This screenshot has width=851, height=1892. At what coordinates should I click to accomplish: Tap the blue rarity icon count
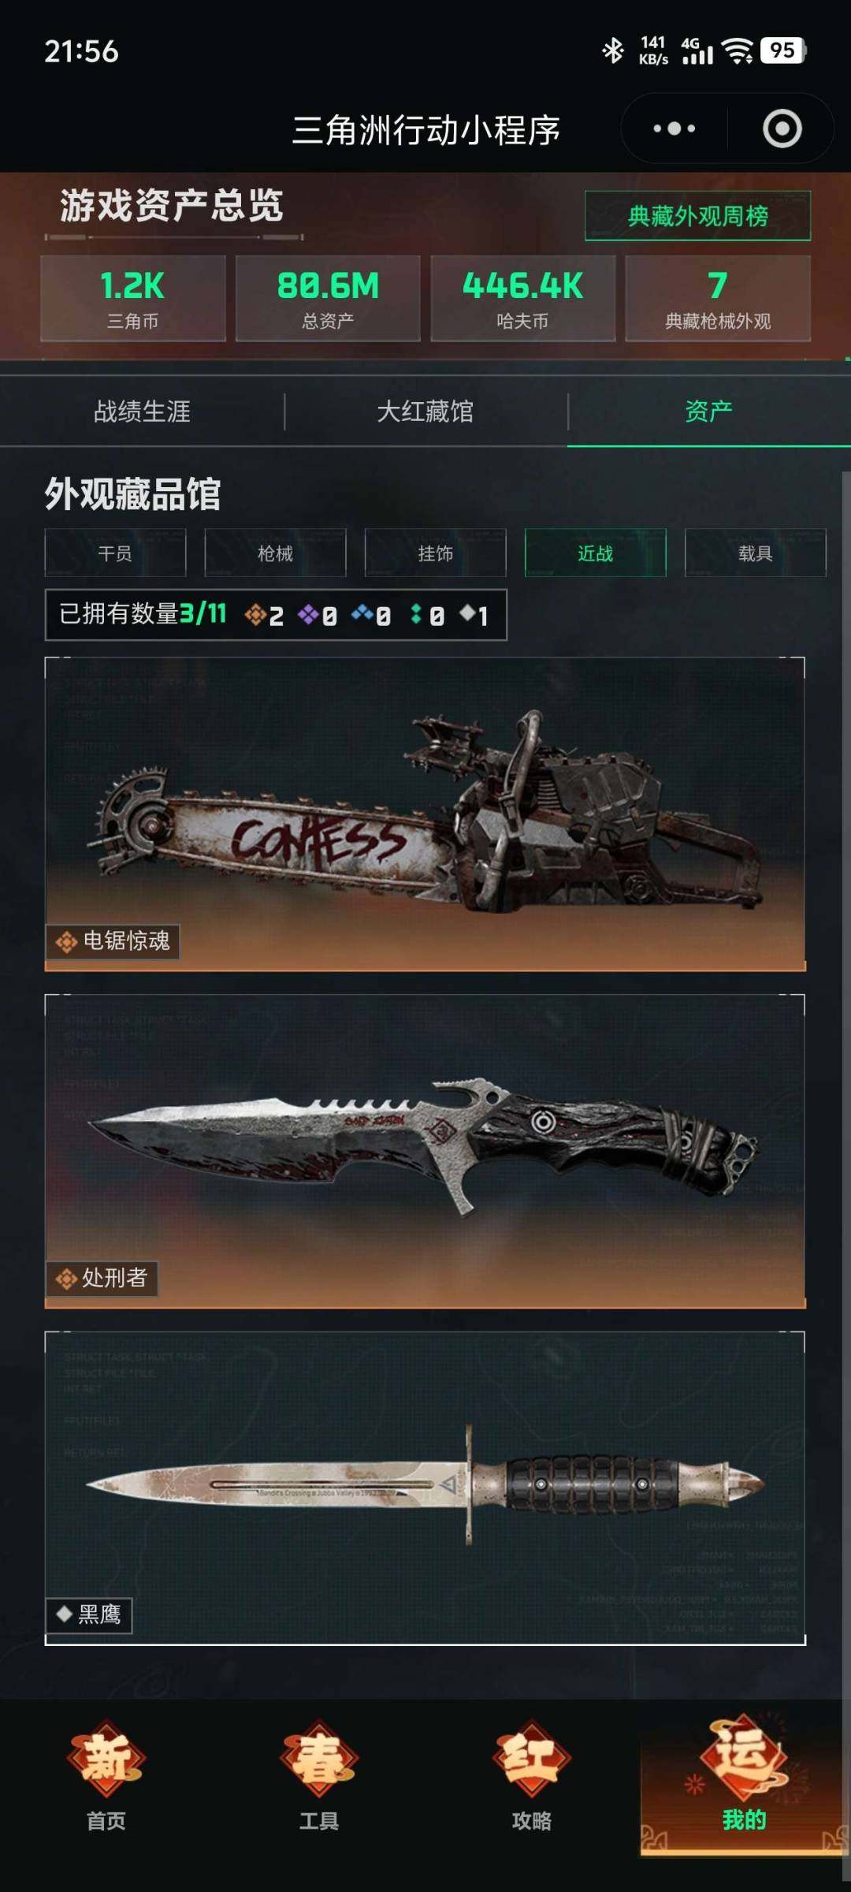[x=371, y=615]
